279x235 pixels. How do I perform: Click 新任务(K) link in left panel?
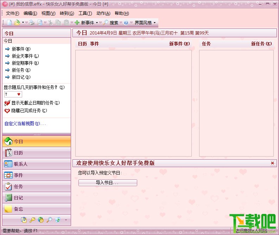(x=21, y=70)
